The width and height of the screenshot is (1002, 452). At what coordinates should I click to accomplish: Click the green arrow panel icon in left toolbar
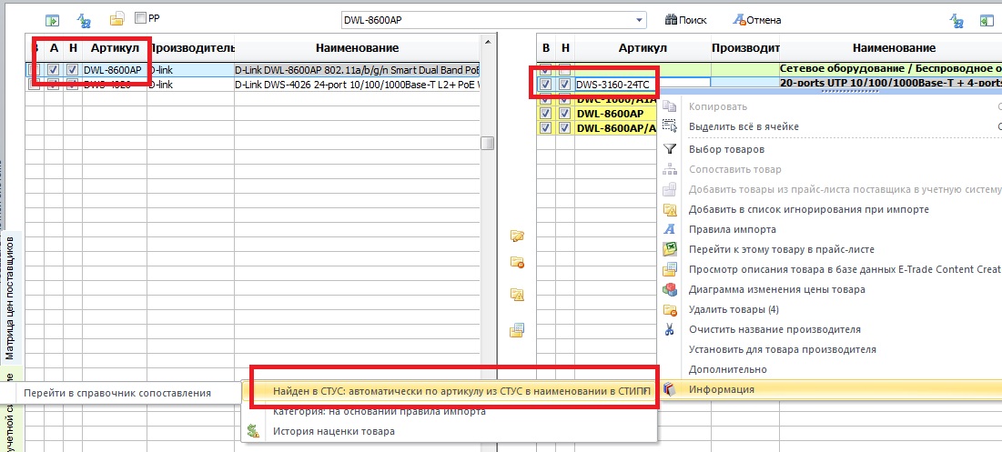53,20
